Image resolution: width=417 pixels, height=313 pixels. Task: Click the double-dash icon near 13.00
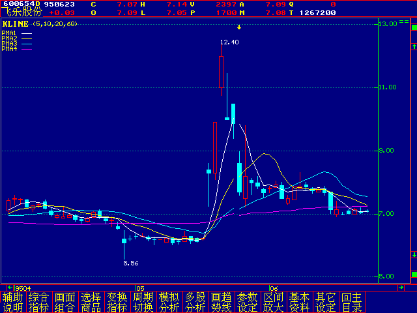point(403,22)
